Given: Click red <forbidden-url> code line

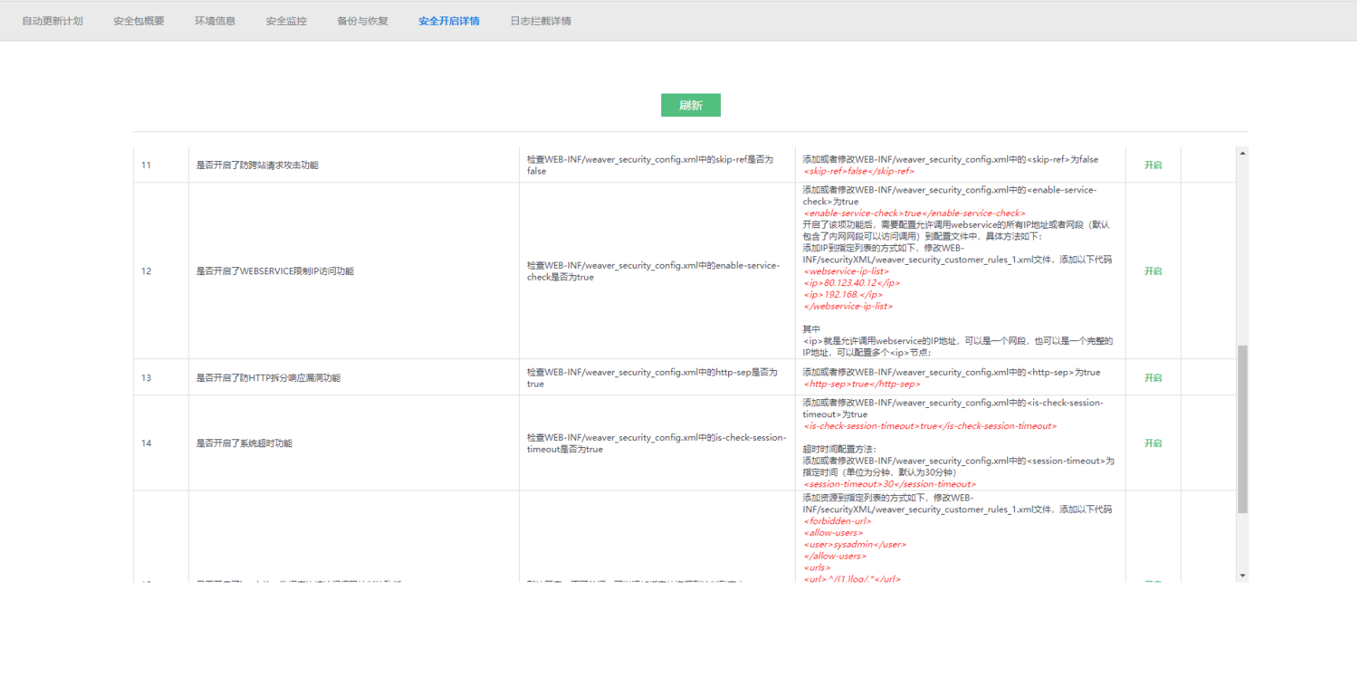Looking at the screenshot, I should [x=837, y=521].
